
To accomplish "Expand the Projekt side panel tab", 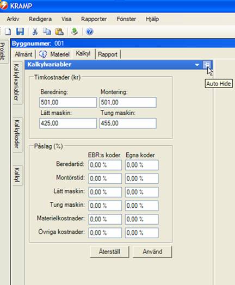I will click(3, 52).
